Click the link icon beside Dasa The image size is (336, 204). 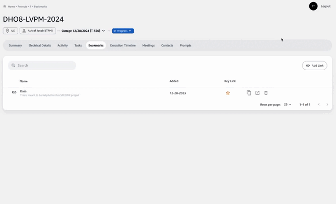pos(14,92)
